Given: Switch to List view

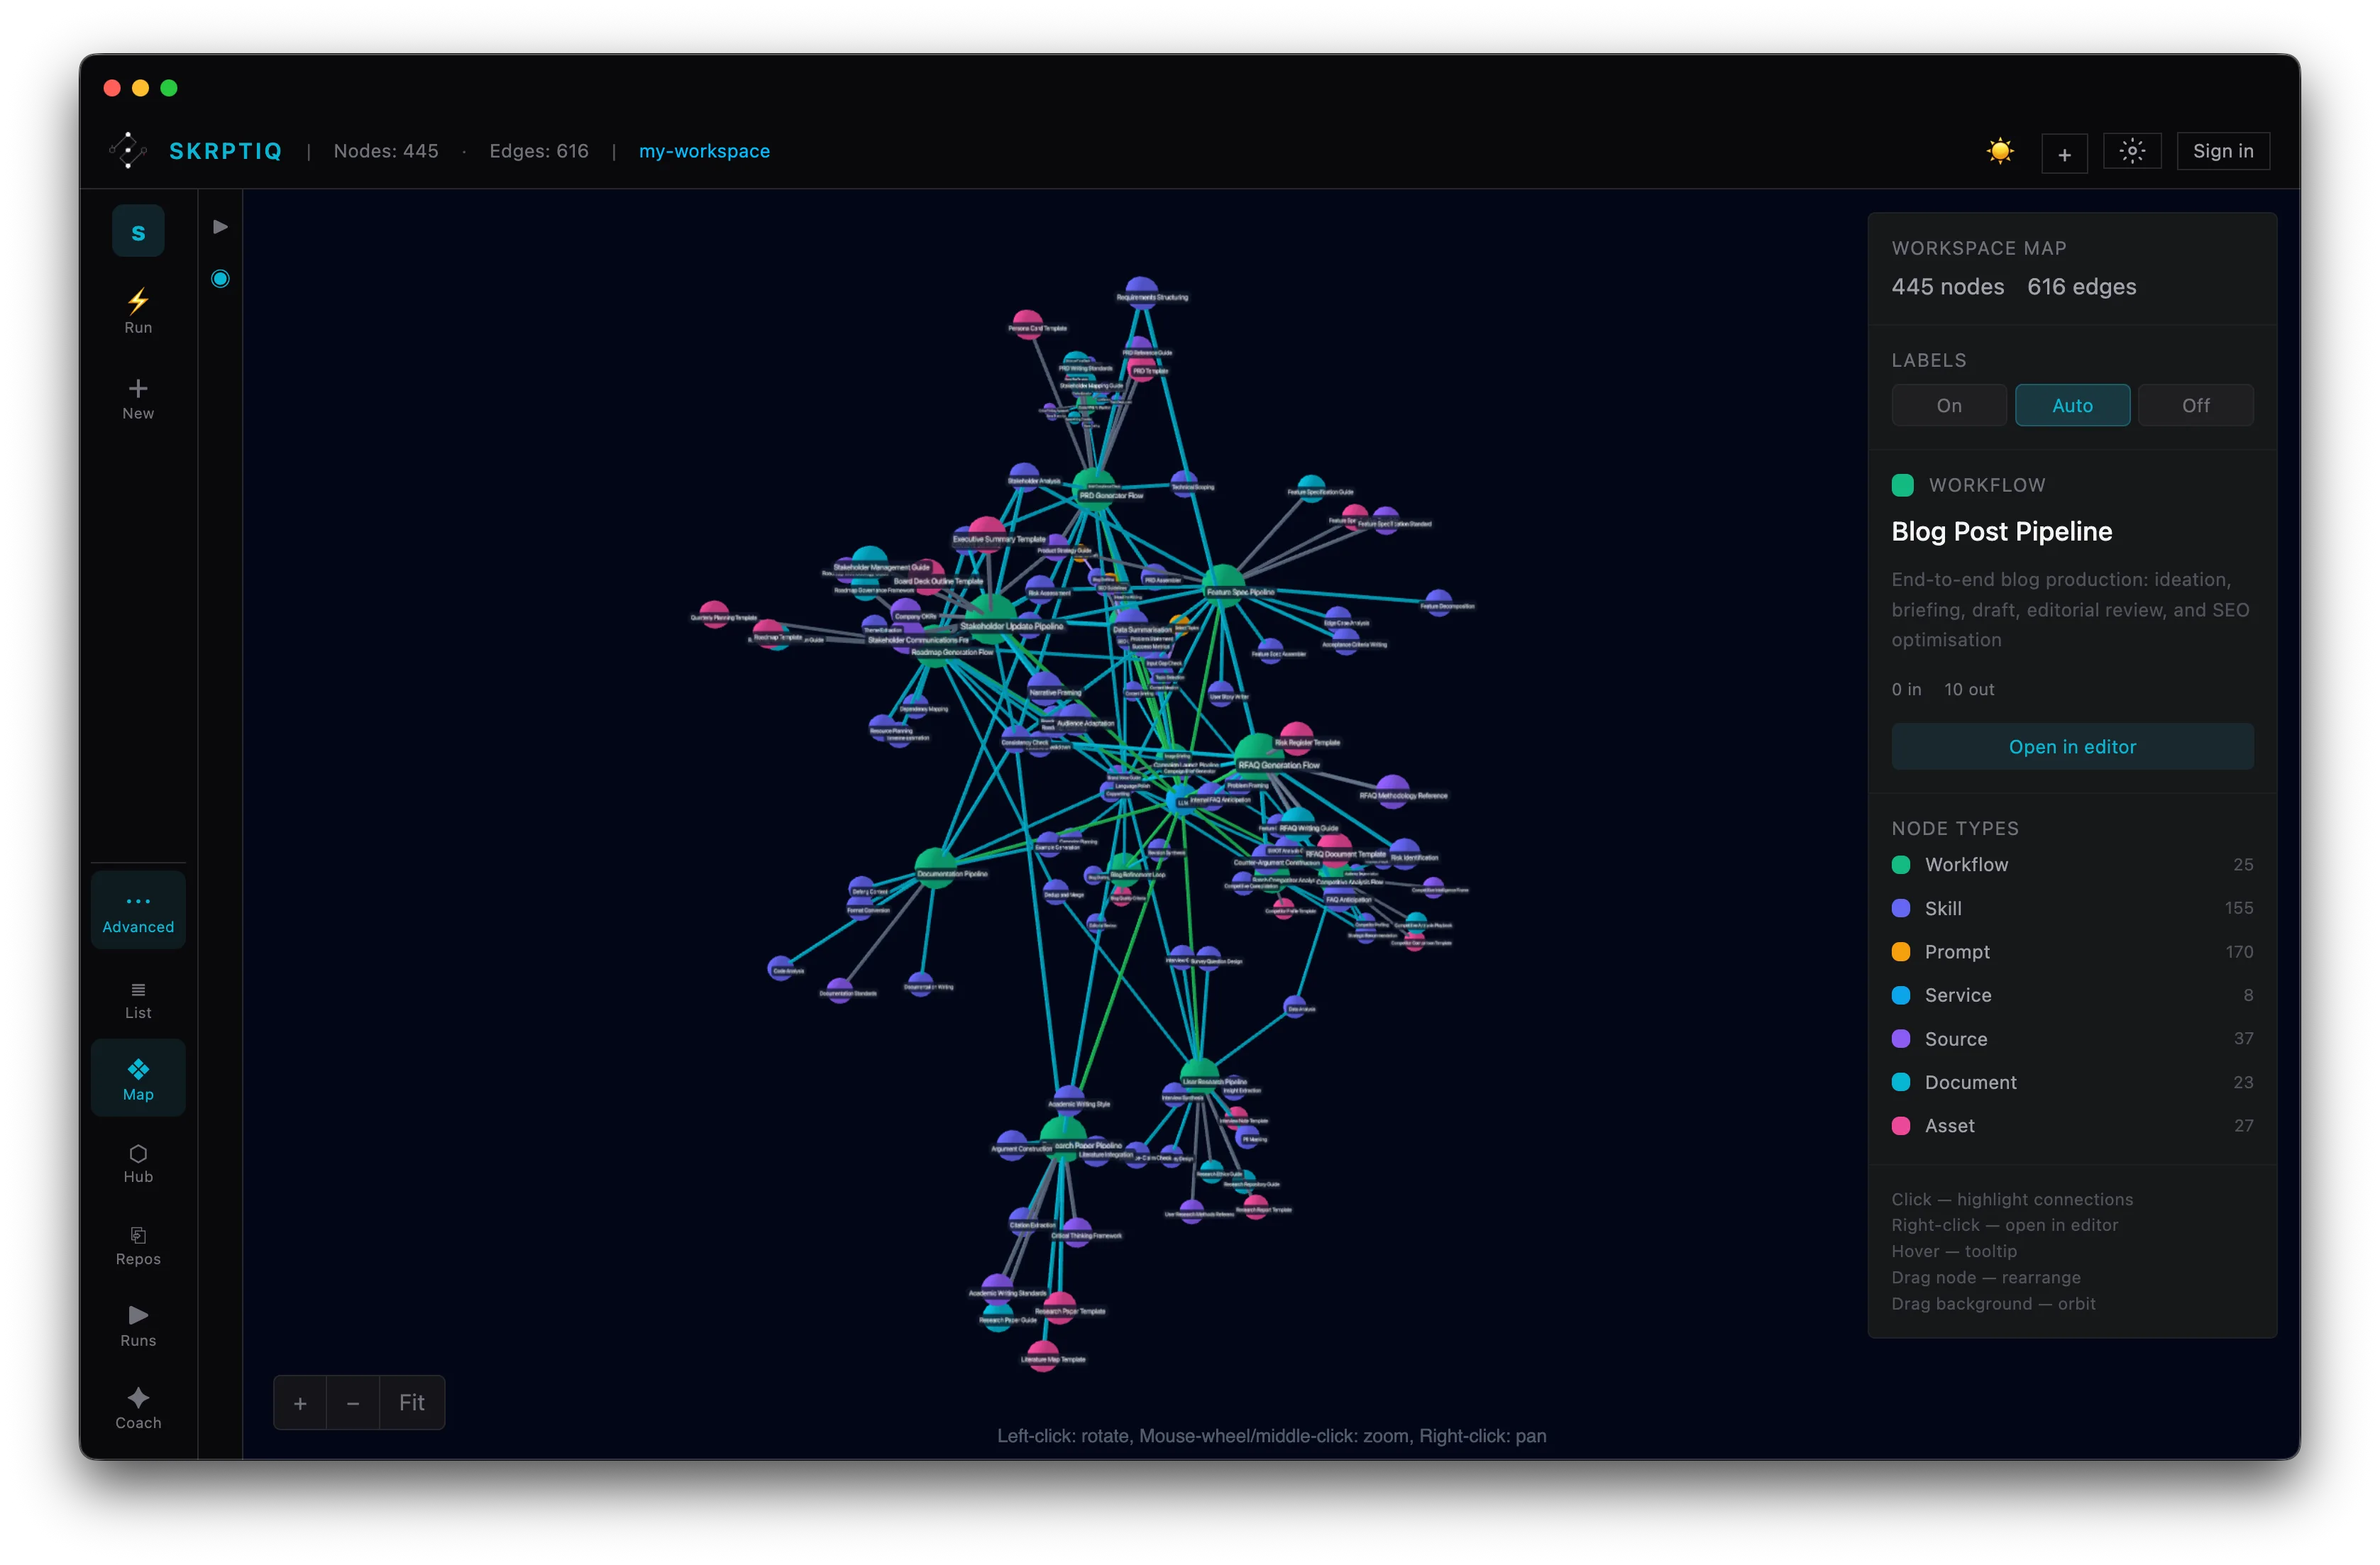Looking at the screenshot, I should [138, 999].
